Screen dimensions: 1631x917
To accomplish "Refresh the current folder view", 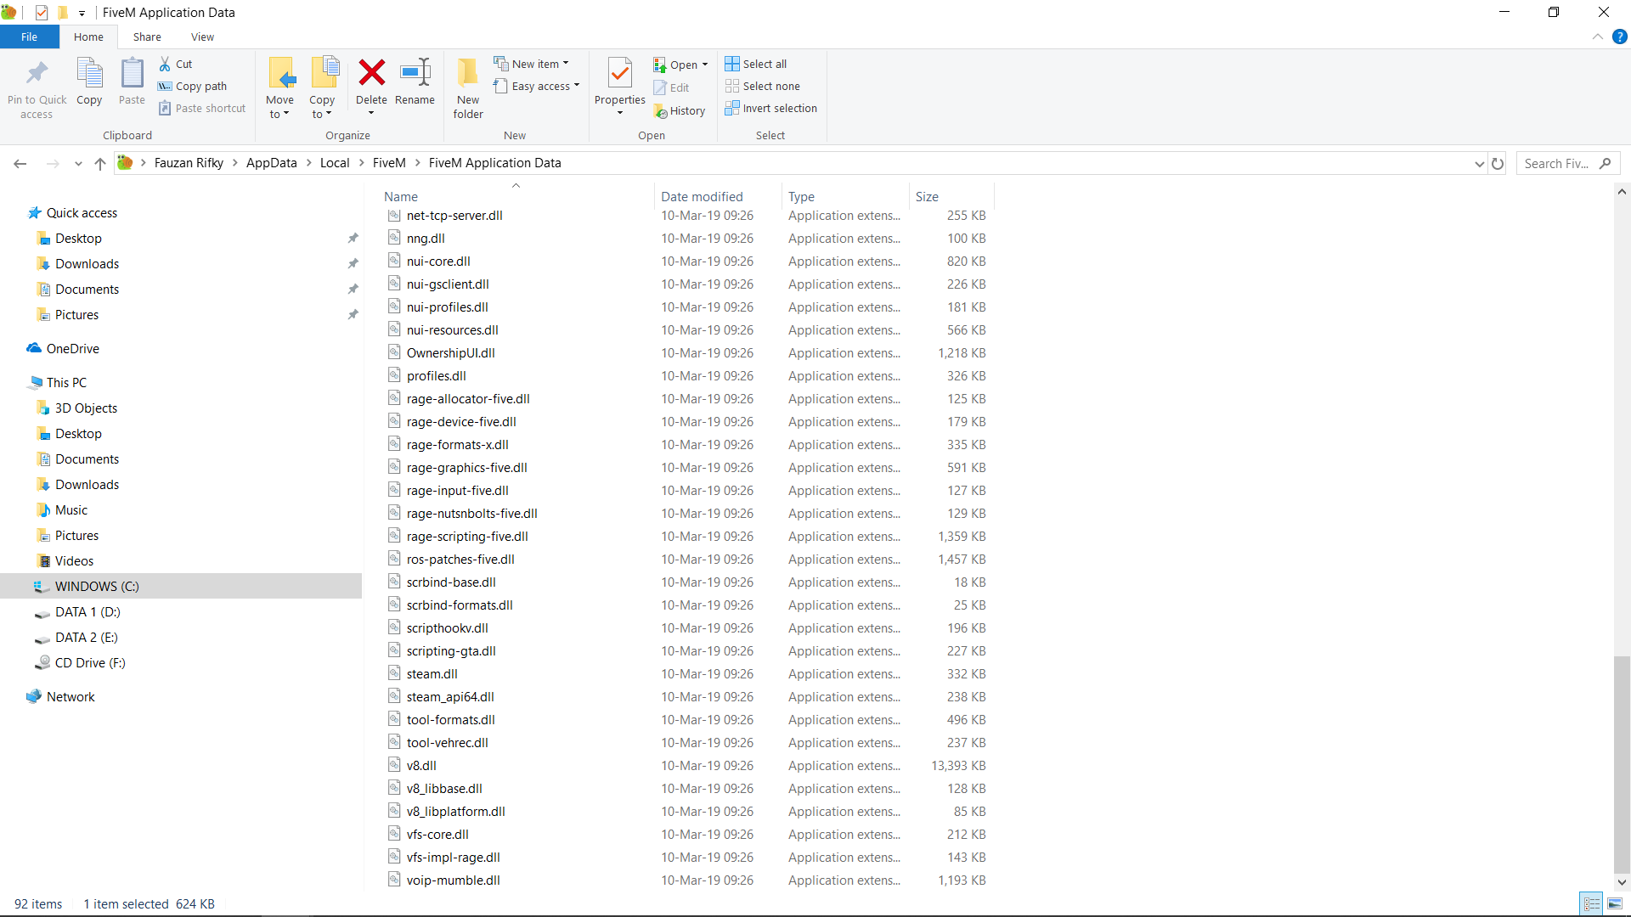I will click(1498, 163).
